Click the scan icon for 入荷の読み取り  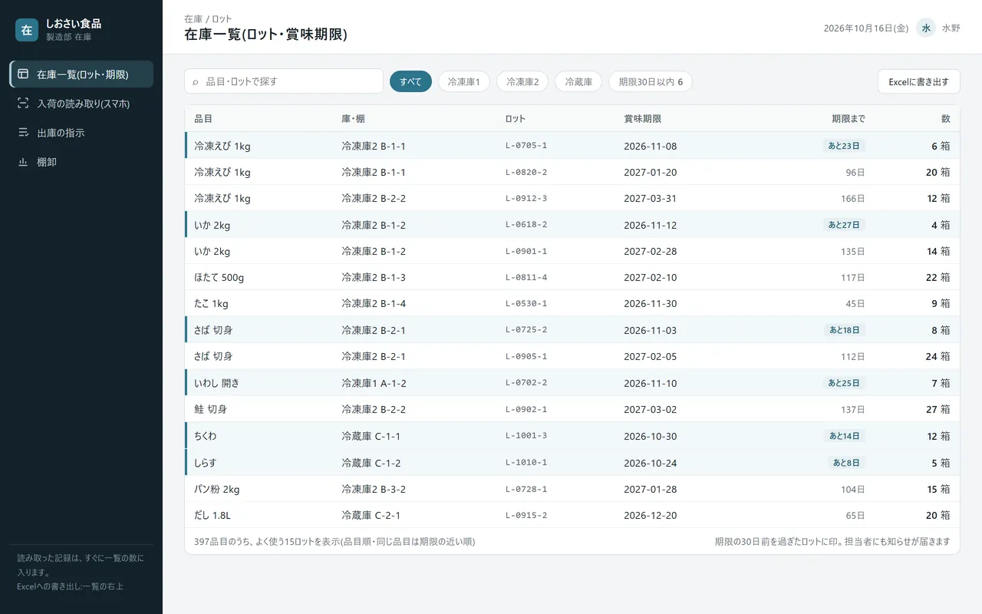pyautogui.click(x=23, y=104)
